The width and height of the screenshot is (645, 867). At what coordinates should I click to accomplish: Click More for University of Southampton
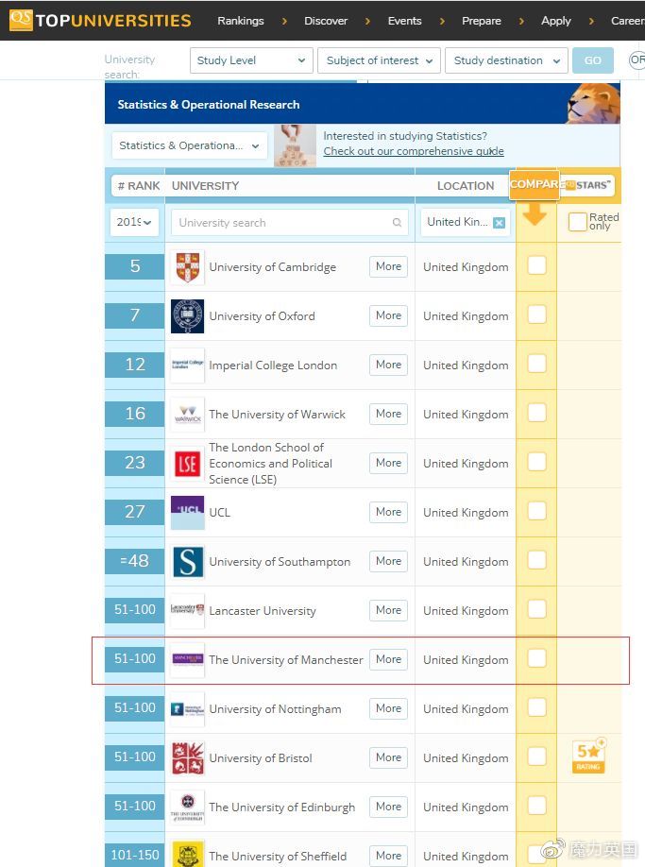click(x=388, y=561)
